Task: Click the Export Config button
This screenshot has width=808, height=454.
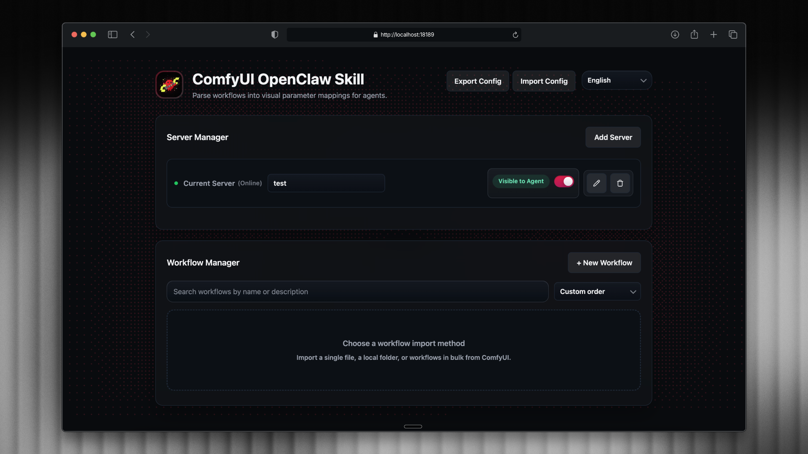Action: coord(478,81)
